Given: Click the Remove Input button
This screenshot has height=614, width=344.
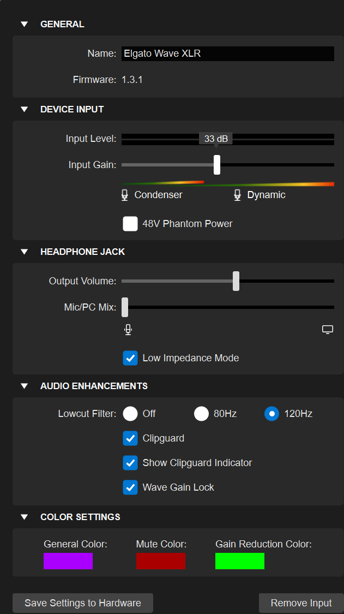Looking at the screenshot, I should pyautogui.click(x=301, y=603).
